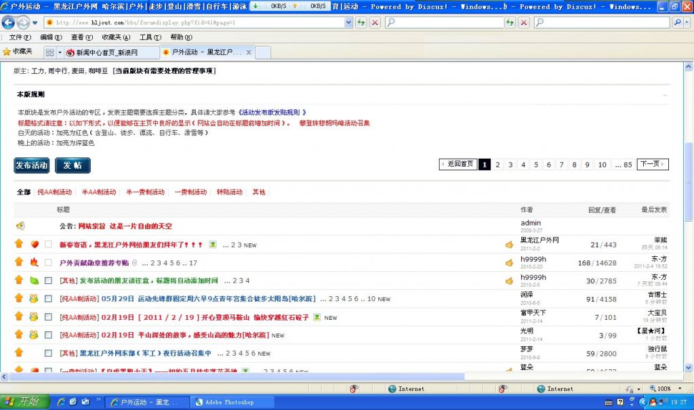Check the box for 黑龙江户外网东部（军工）thread
Viewport: 694px width, 410px height.
tap(48, 353)
